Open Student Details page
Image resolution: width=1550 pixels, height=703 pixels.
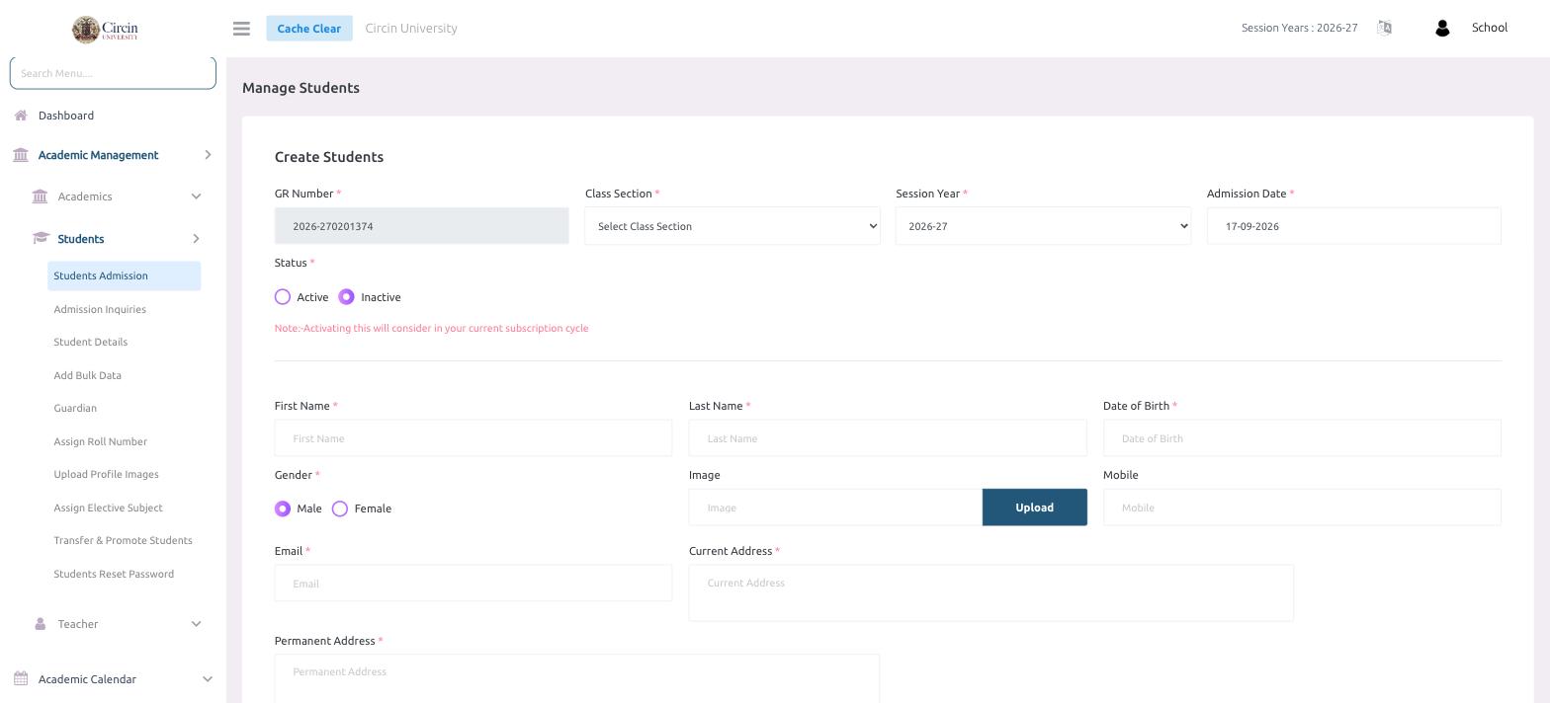[x=91, y=343]
